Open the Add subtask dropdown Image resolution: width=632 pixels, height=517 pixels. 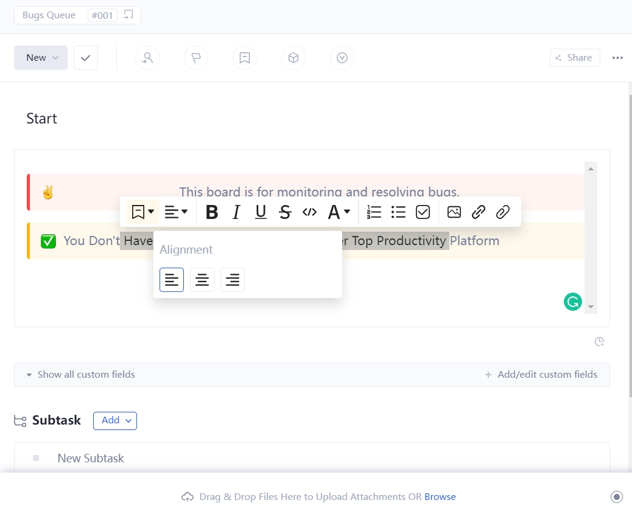[x=114, y=420]
